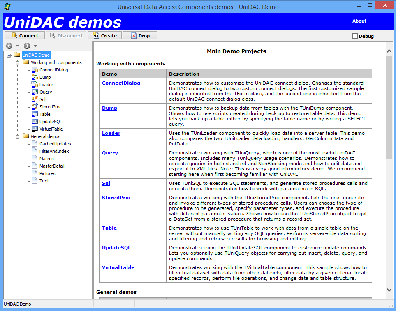Click the Dump component icon in tree
Viewport: 396px width, 311px height.
(35, 77)
